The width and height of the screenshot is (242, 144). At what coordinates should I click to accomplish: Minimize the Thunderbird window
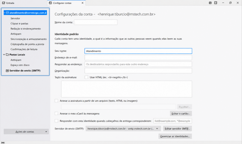[x=223, y=3]
